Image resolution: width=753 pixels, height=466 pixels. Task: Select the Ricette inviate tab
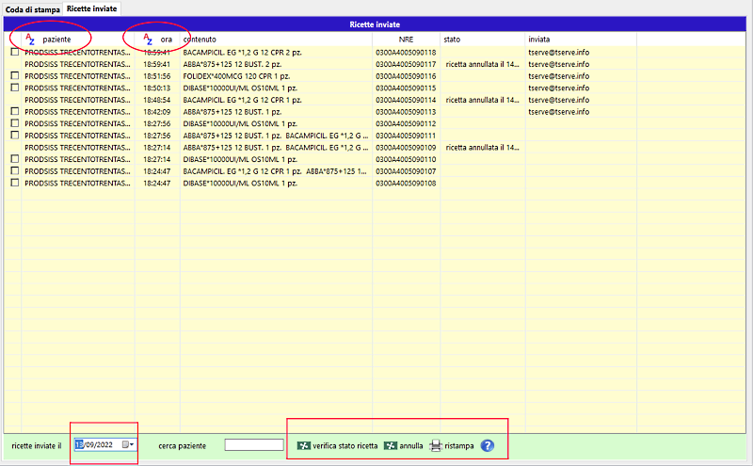point(92,8)
